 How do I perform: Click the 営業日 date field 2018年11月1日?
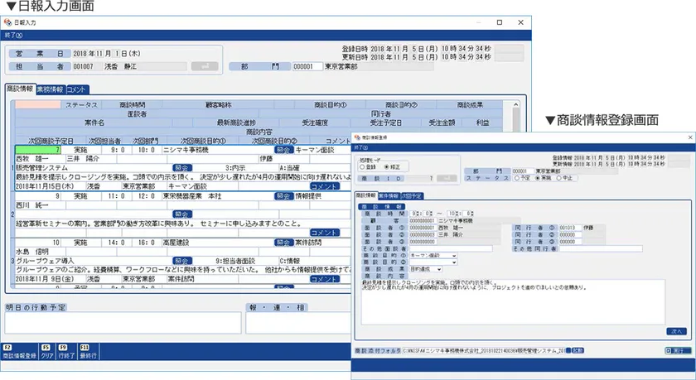tap(107, 54)
